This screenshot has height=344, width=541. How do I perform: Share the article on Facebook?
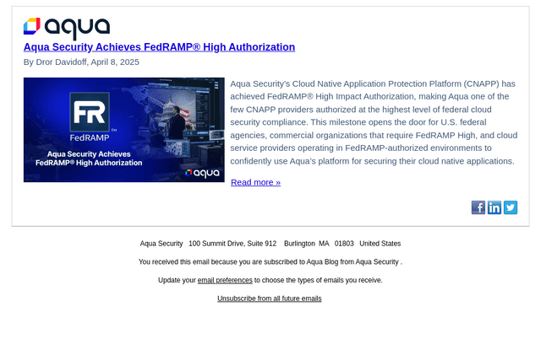[478, 207]
